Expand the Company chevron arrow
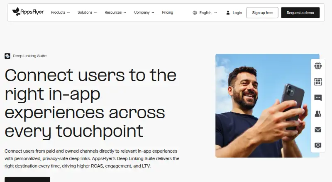The width and height of the screenshot is (332, 182). point(153,13)
